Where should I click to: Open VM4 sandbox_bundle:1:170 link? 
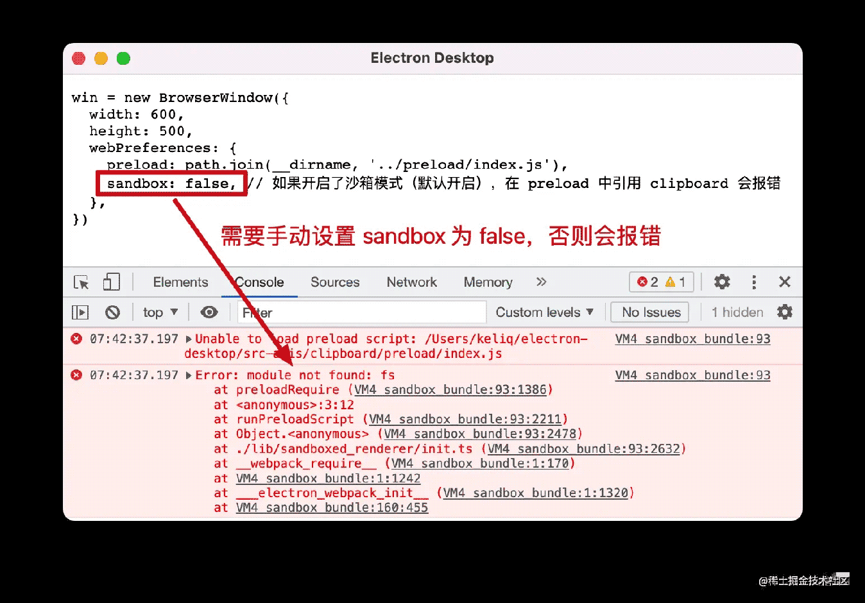pyautogui.click(x=480, y=464)
